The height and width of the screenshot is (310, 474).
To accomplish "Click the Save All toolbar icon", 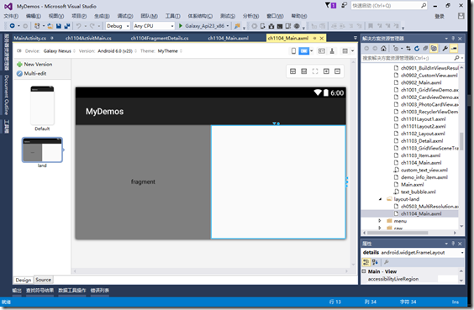I will 67,26.
